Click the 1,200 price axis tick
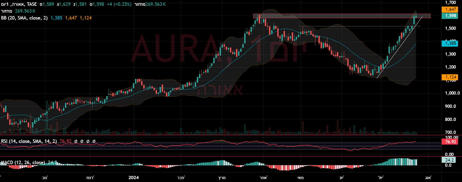462x182 pixels. coord(451,67)
